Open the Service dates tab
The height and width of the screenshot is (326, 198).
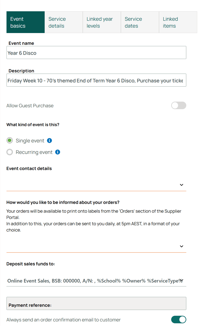click(140, 22)
